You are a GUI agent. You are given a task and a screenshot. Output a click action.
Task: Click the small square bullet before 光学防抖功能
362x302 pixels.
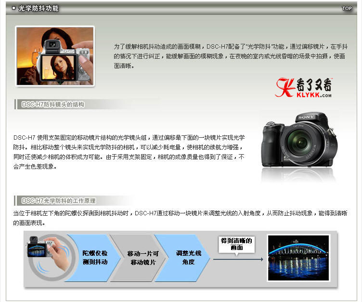tap(13, 8)
